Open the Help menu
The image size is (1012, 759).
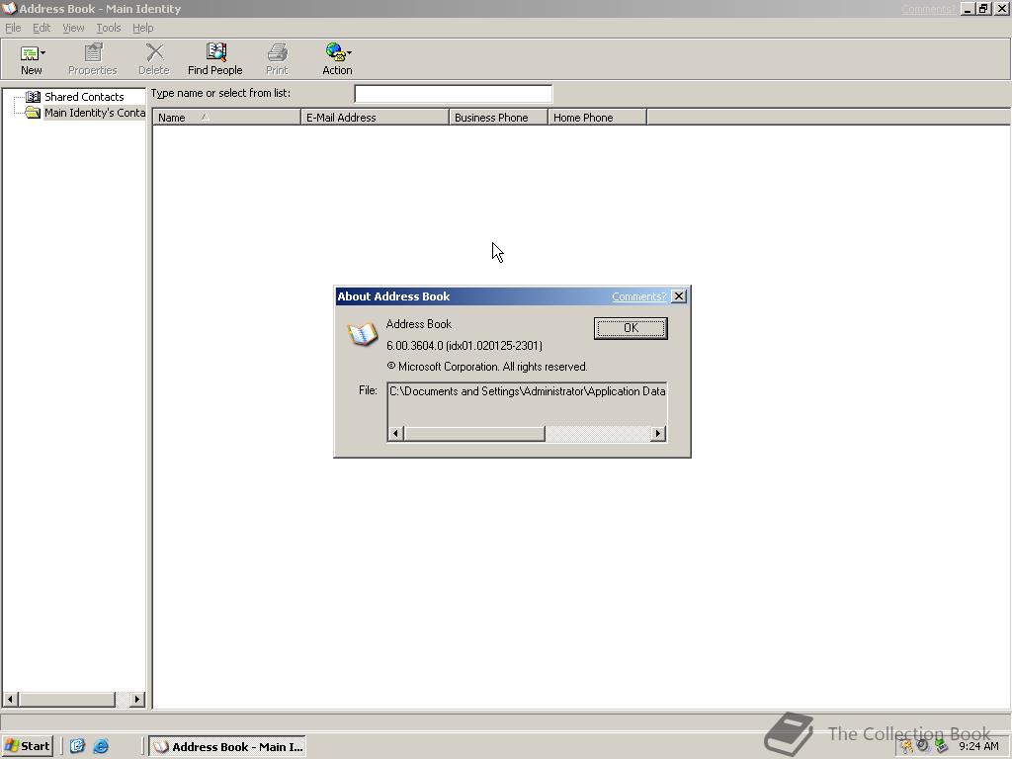click(x=142, y=28)
